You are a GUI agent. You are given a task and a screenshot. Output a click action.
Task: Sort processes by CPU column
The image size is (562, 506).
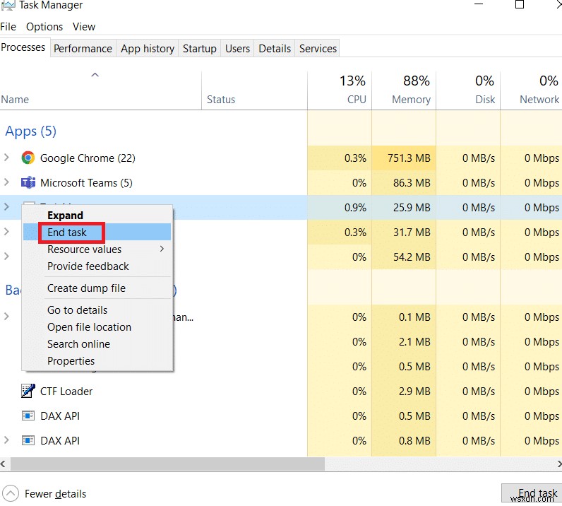340,90
